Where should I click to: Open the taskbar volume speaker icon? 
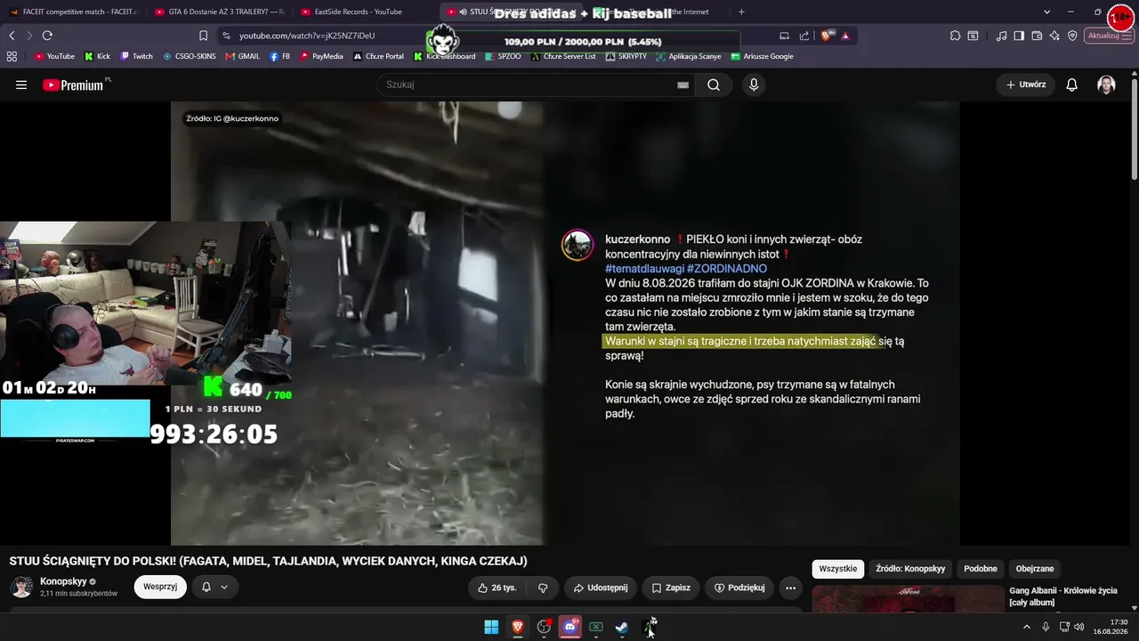1079,627
